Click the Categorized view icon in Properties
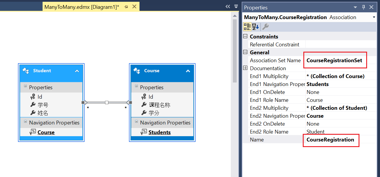Screen dimensions: 380x177 tap(247, 27)
